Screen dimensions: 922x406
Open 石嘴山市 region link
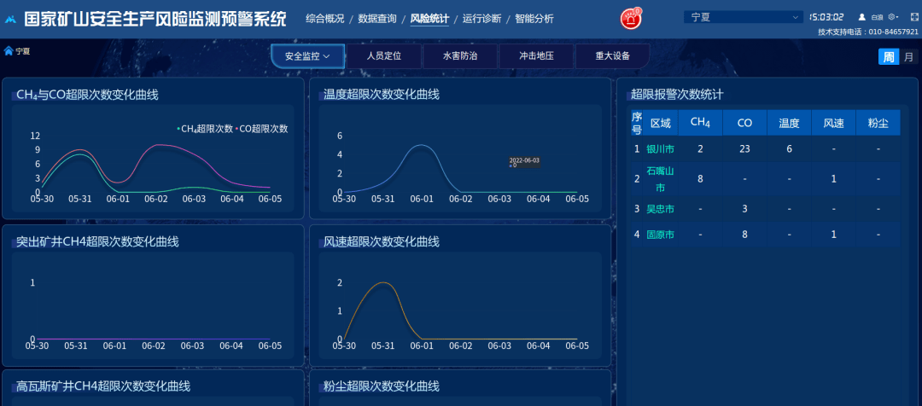tap(660, 178)
